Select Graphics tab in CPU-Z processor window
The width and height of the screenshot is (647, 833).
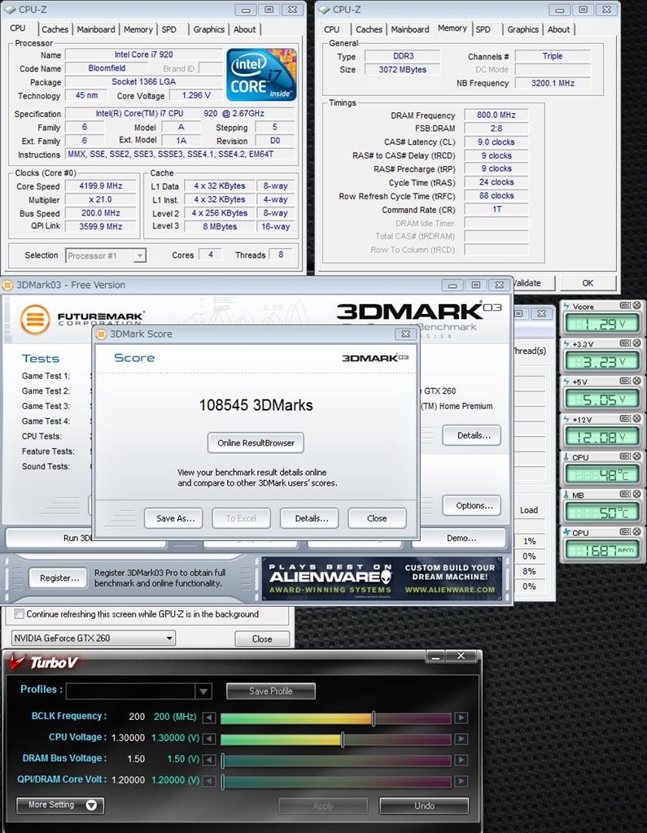tap(208, 29)
